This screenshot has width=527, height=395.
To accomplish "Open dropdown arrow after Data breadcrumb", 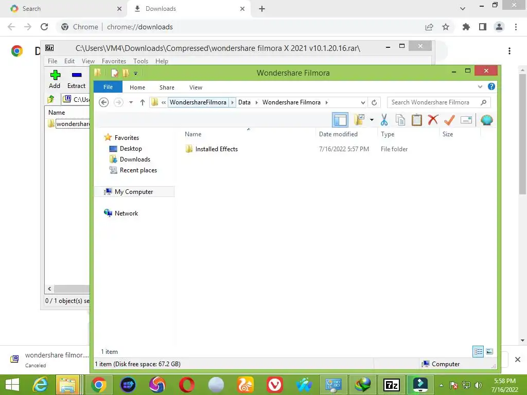I will 257,102.
